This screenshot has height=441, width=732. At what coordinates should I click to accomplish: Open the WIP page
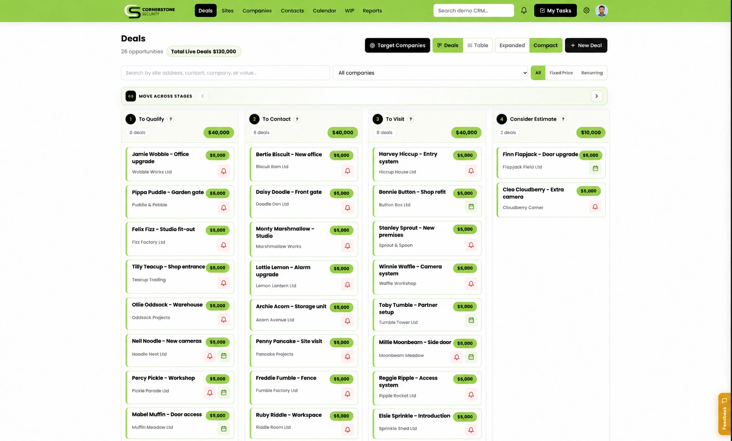(x=349, y=10)
